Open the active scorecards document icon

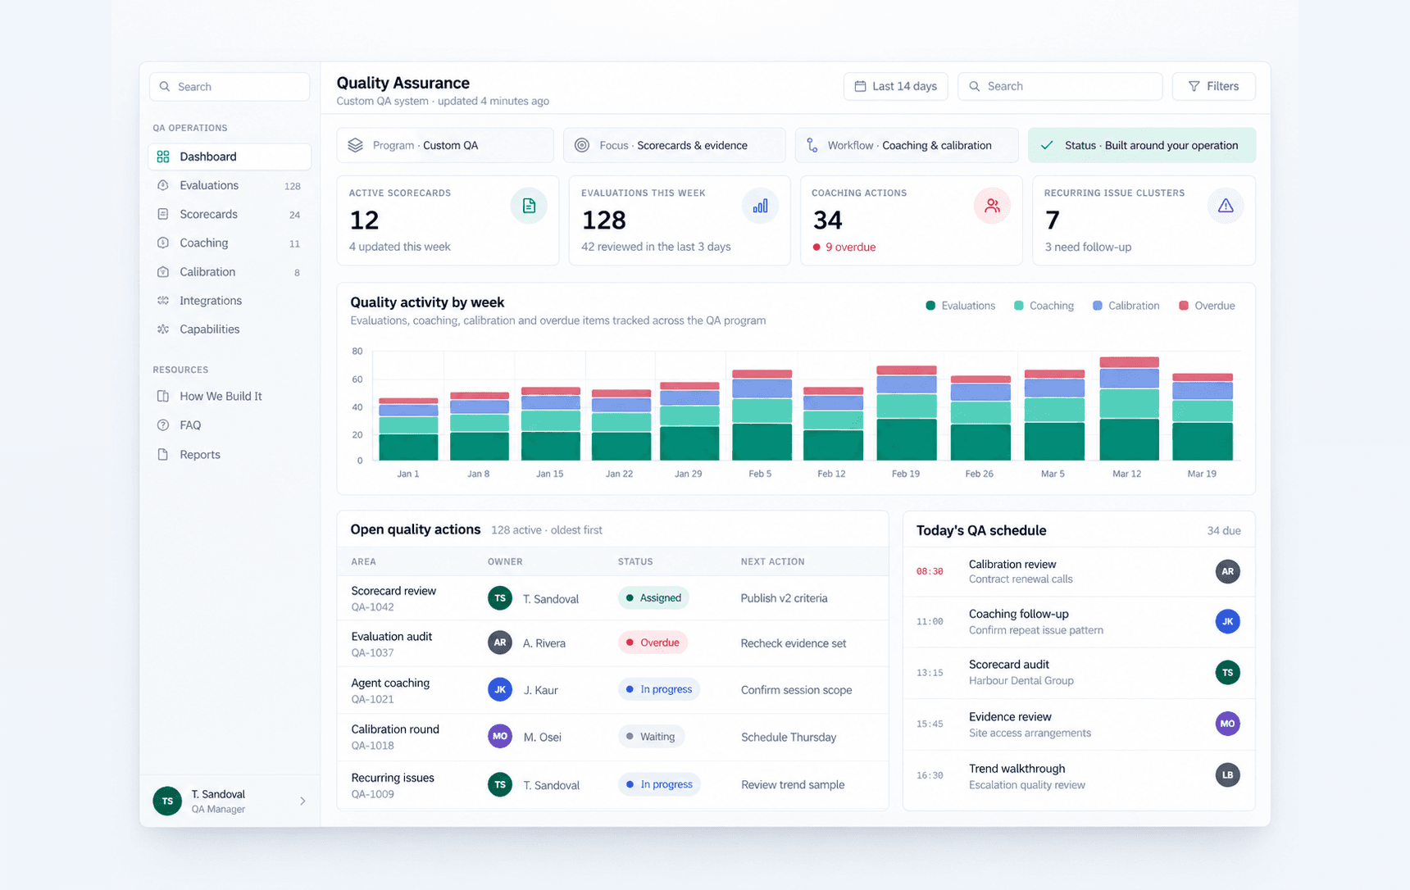[529, 206]
